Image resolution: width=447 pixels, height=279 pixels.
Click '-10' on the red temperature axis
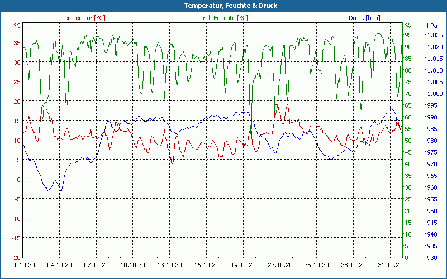(16, 219)
